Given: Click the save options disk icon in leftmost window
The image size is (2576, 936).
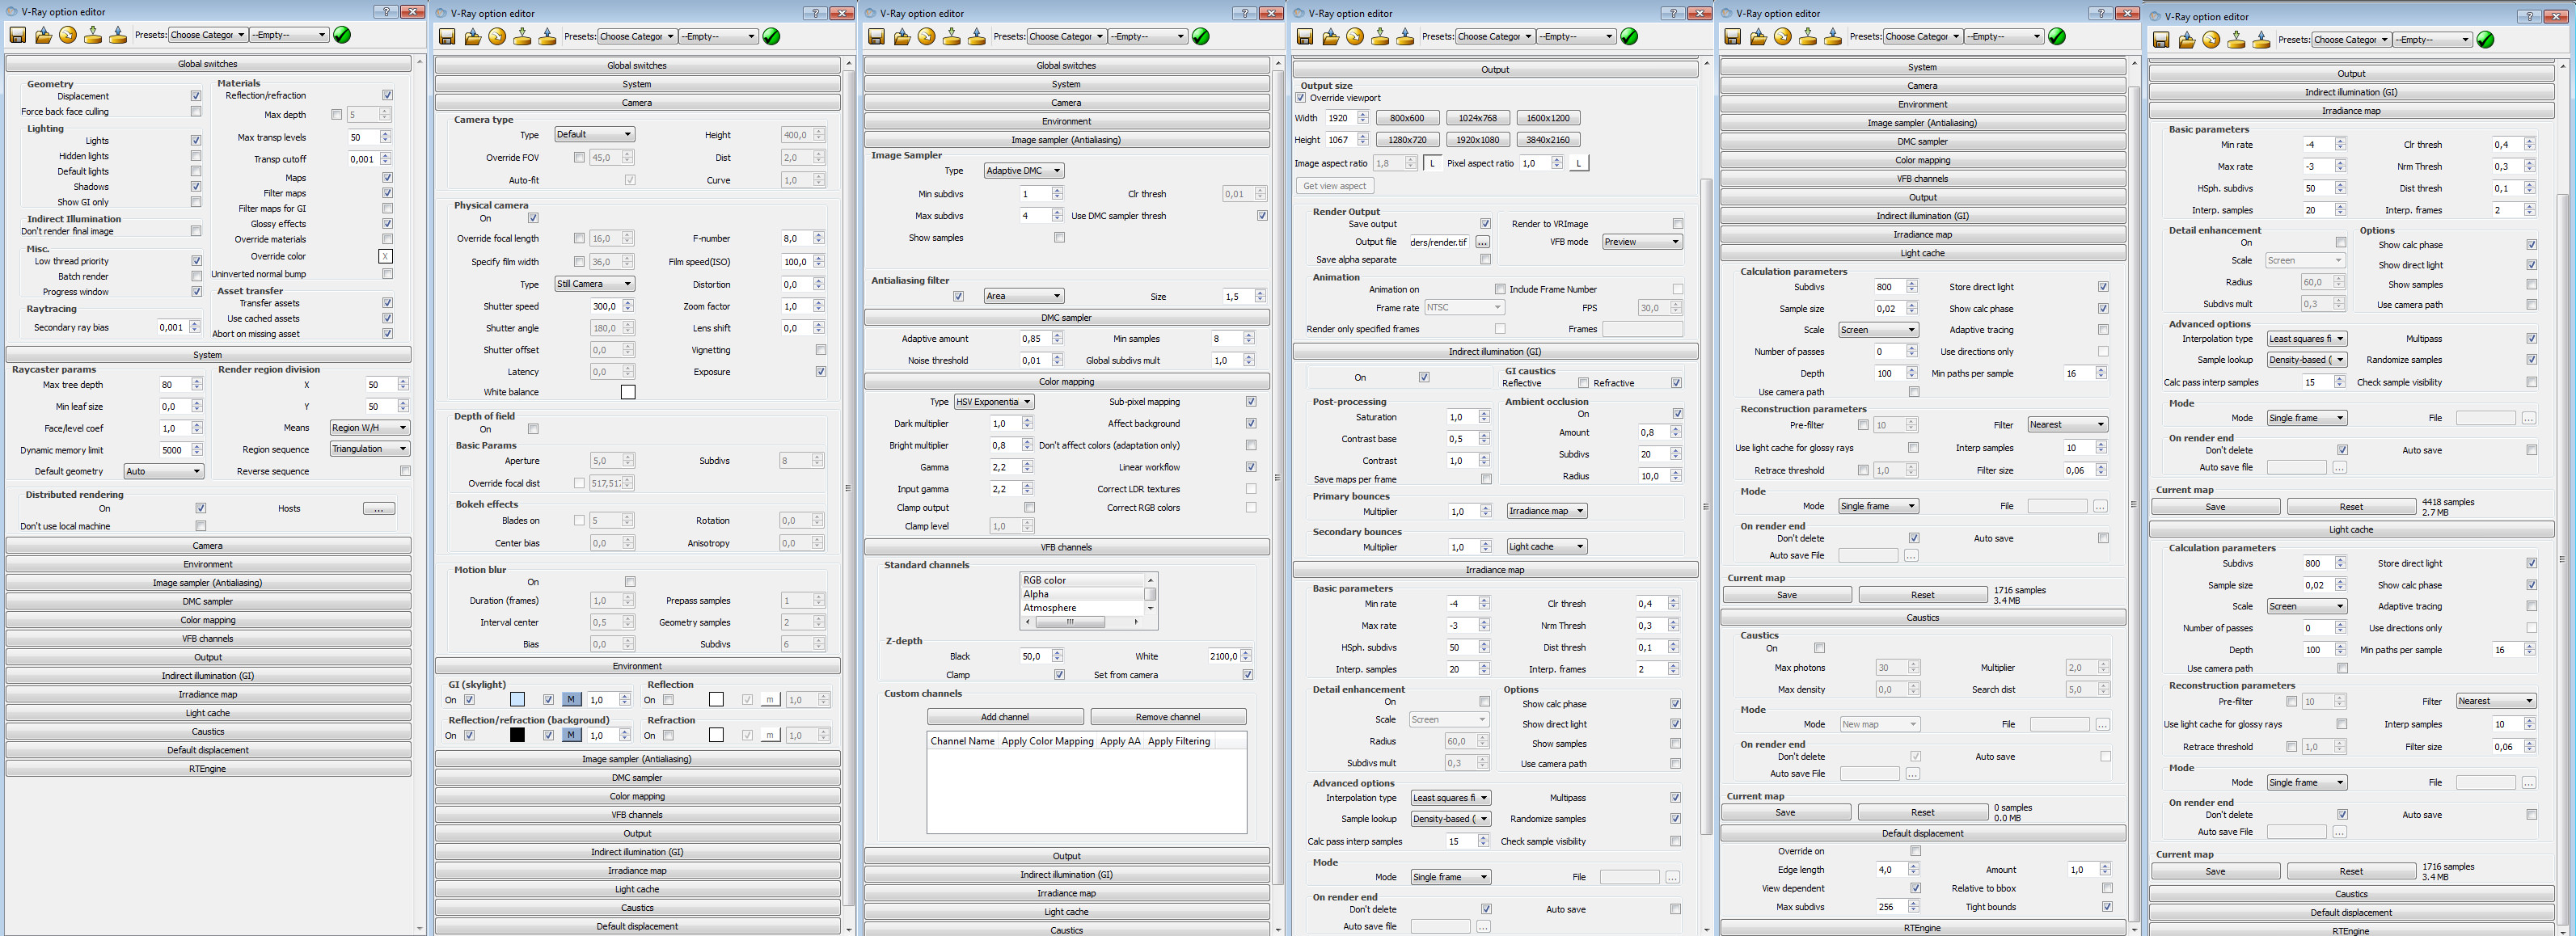Looking at the screenshot, I should (x=18, y=35).
